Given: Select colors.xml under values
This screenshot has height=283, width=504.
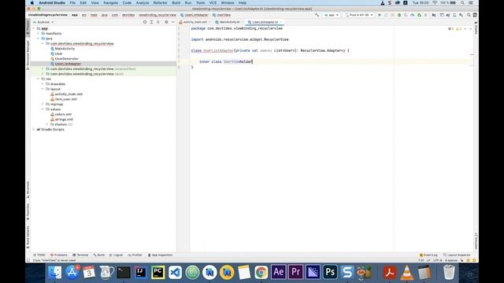Looking at the screenshot, I should pos(63,114).
